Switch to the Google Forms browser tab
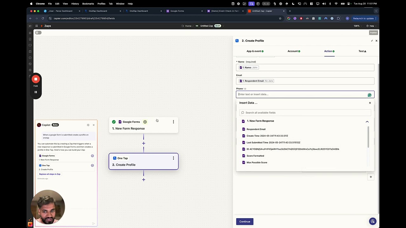The width and height of the screenshot is (406, 228). (x=184, y=11)
